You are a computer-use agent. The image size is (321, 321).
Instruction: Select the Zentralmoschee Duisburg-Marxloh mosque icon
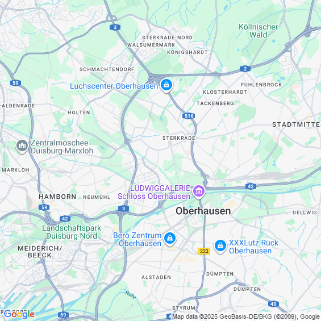pyautogui.click(x=22, y=146)
